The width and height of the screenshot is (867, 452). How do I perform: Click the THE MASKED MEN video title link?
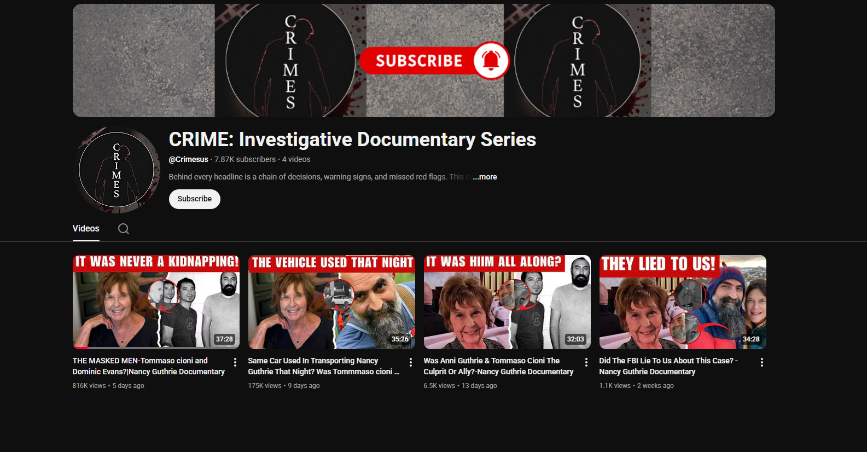[x=148, y=366]
